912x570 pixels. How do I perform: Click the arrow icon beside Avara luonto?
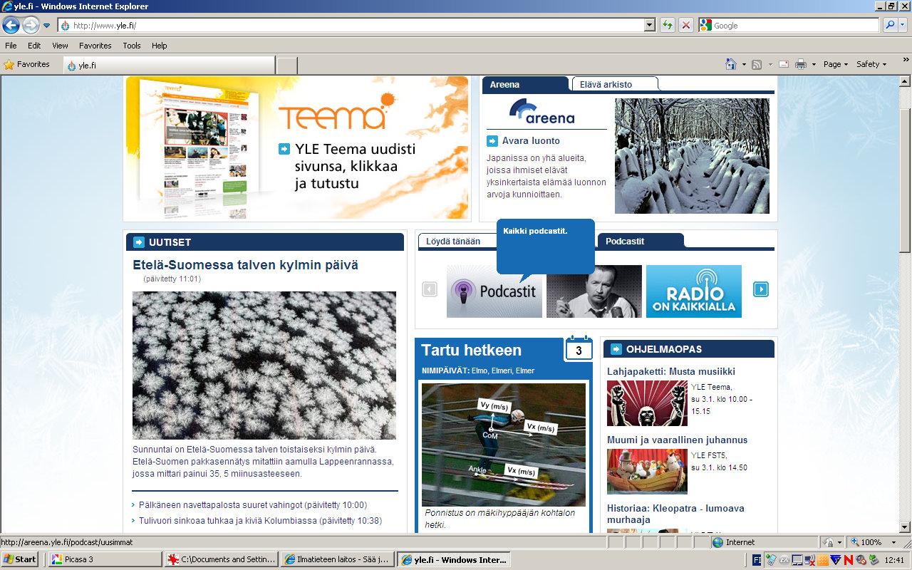pos(492,141)
